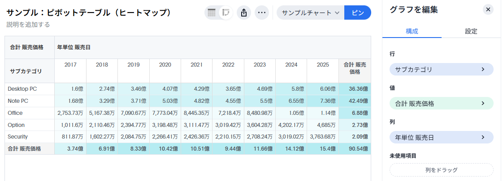Click the サブカテゴリ column header
This screenshot has height=181, width=503.
[x=26, y=71]
